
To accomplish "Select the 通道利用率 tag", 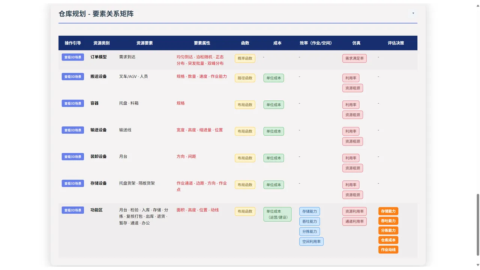I will tap(354, 221).
